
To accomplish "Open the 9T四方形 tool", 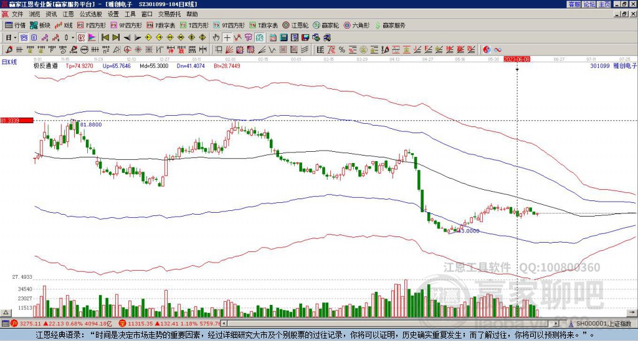I will 229,25.
